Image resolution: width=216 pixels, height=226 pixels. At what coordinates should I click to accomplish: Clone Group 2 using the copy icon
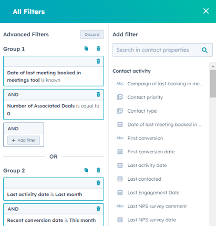86,170
